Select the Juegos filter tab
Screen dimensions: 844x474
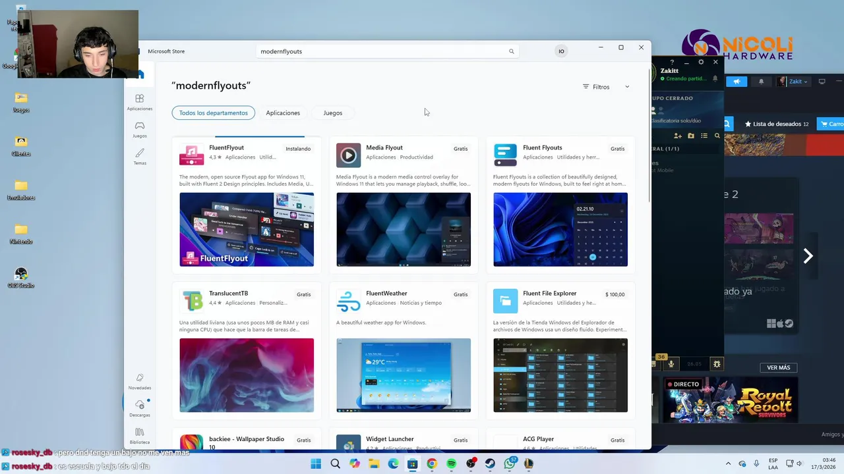pyautogui.click(x=333, y=113)
